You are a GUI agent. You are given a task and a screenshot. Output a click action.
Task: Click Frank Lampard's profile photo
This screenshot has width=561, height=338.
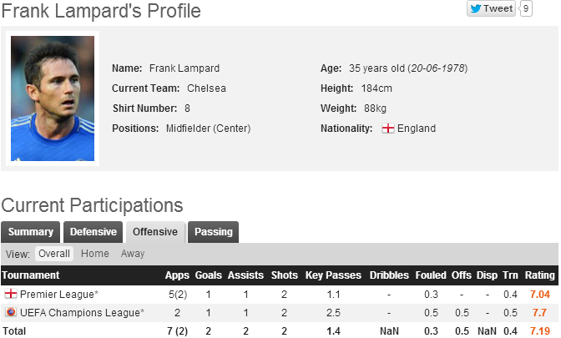tap(53, 98)
